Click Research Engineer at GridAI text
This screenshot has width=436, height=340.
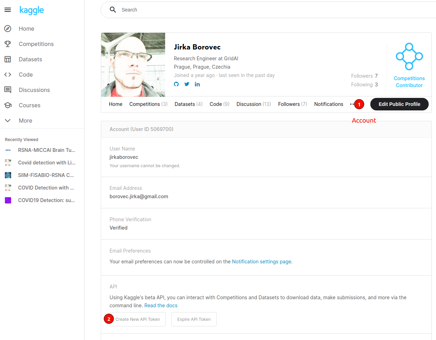click(206, 59)
